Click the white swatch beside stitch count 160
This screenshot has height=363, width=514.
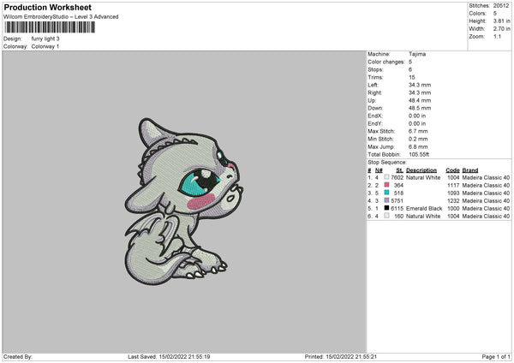point(386,216)
